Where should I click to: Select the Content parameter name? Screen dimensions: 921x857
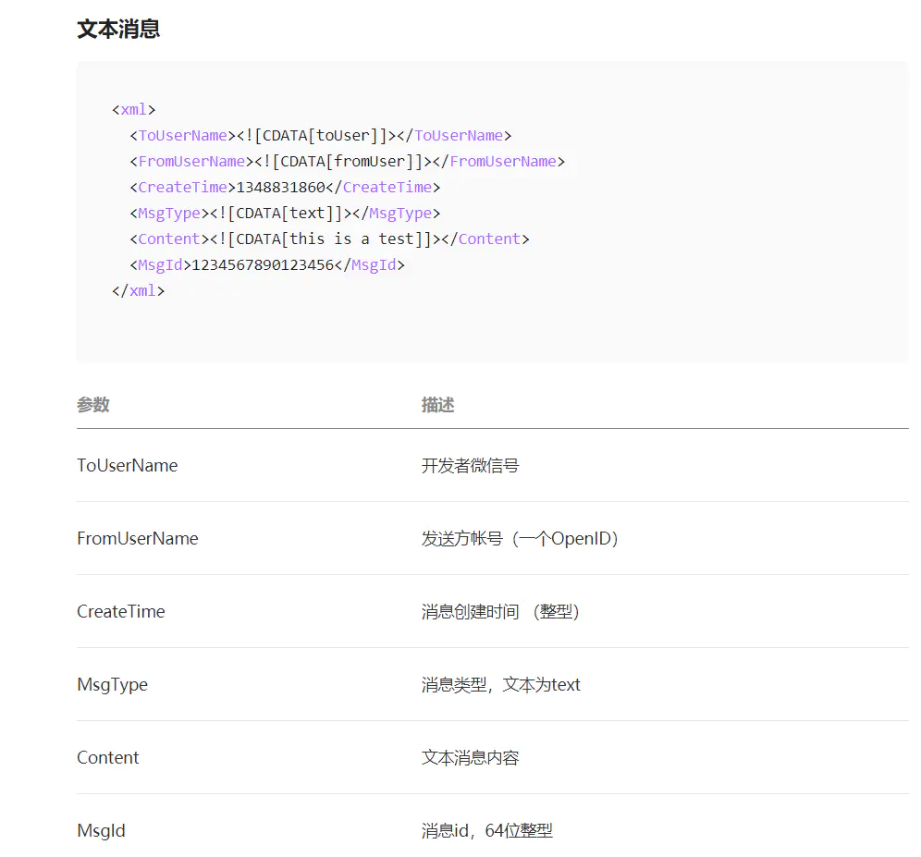coord(108,757)
